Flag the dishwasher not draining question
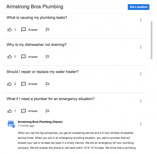Image resolution: width=157 pixels, height=154 pixels. pos(47,57)
